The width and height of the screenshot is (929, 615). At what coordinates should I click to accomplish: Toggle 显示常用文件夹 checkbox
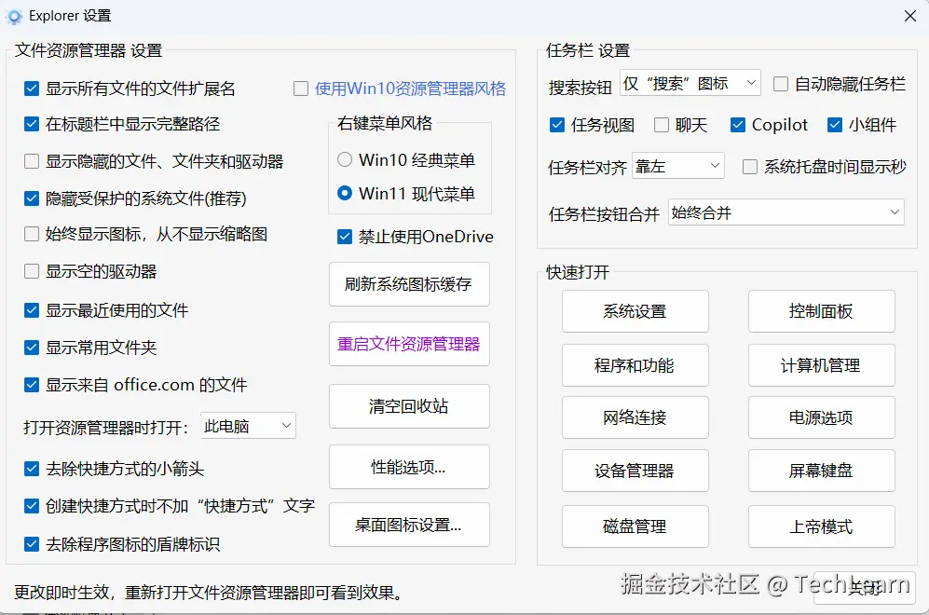(x=32, y=348)
